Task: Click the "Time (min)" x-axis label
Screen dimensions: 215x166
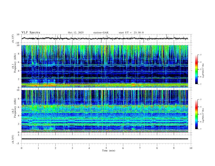Action: coord(109,151)
